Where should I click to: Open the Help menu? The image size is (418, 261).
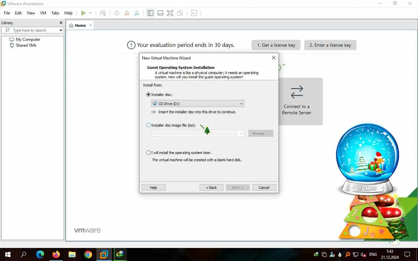coord(68,13)
